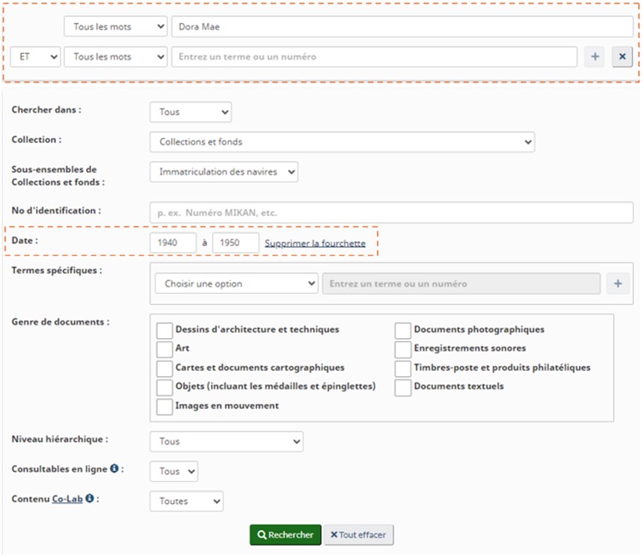This screenshot has height=558, width=644.
Task: Follow the Co-Lab link
Action: pyautogui.click(x=67, y=498)
